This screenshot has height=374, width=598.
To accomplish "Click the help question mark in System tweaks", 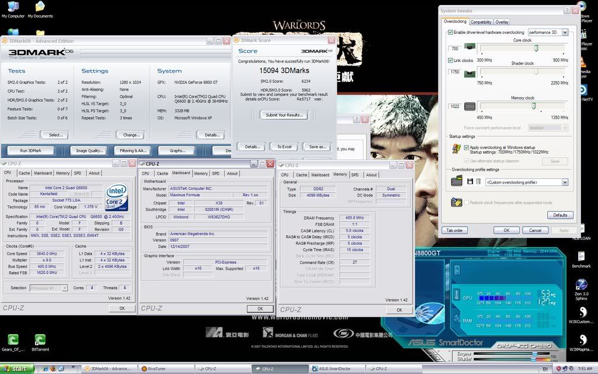I will (567, 11).
